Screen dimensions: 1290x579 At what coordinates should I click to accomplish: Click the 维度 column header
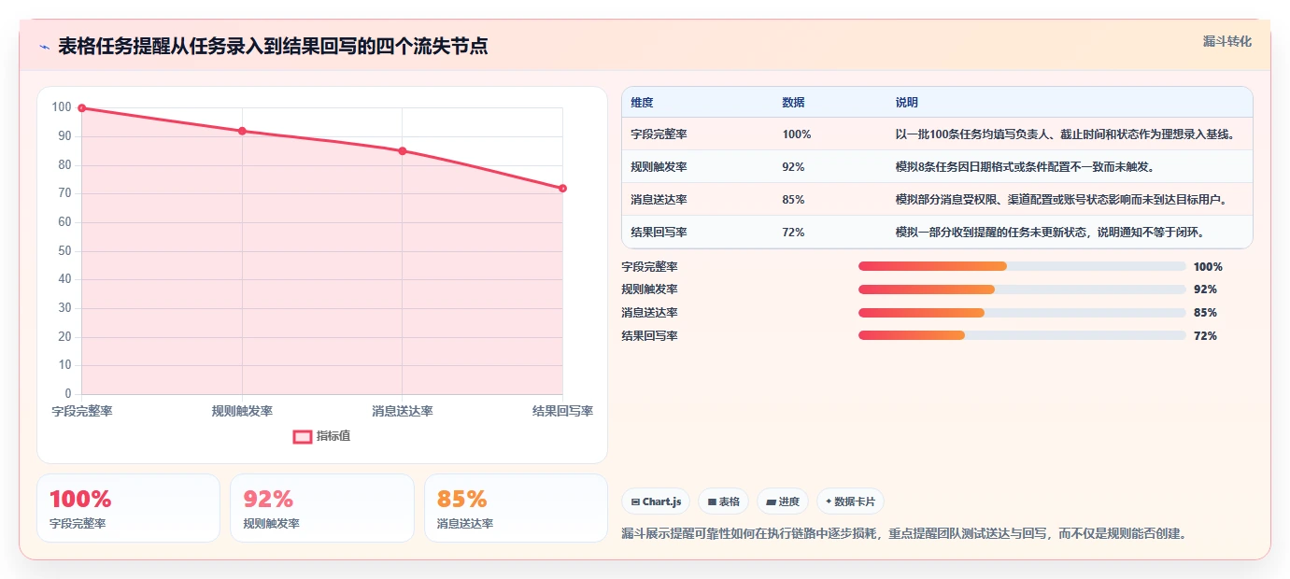tap(643, 103)
